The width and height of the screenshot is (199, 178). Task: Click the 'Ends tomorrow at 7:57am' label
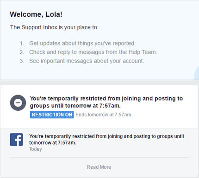pos(103,114)
